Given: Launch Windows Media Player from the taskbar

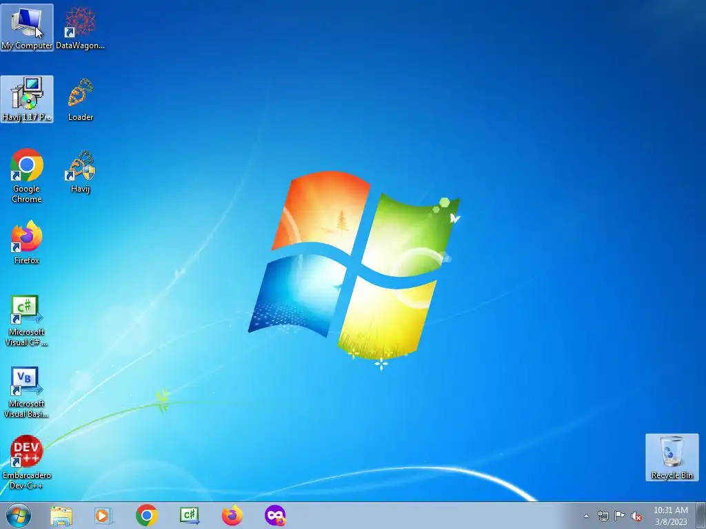Looking at the screenshot, I should click(103, 515).
